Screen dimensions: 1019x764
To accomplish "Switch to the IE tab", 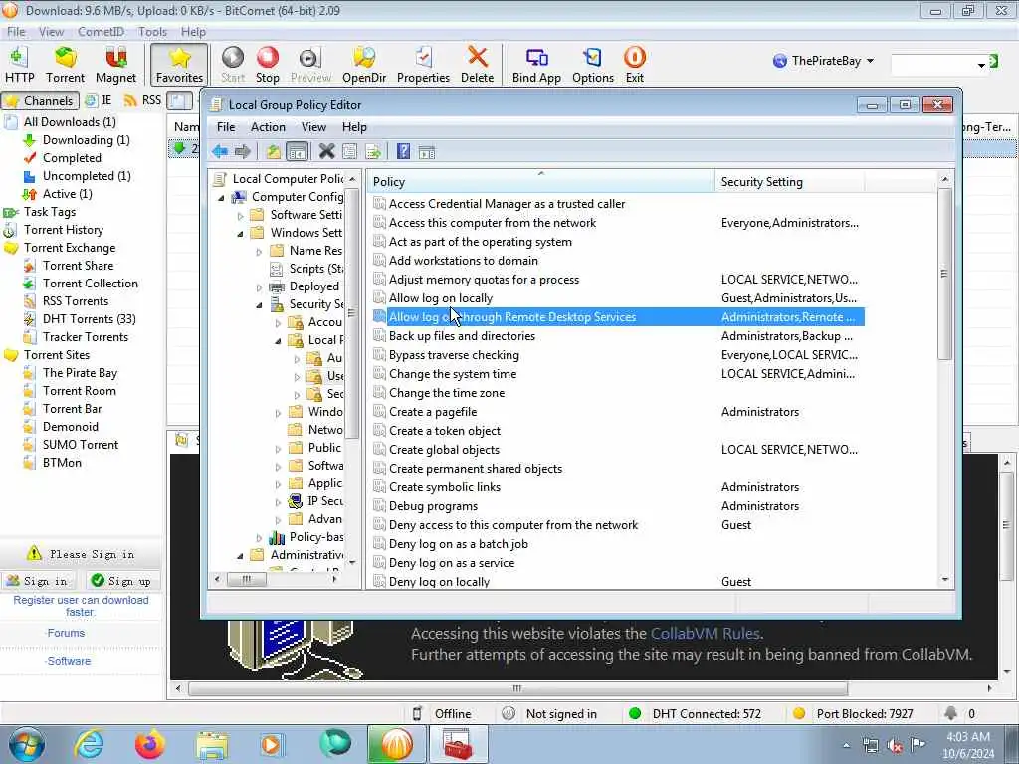I will coord(100,100).
